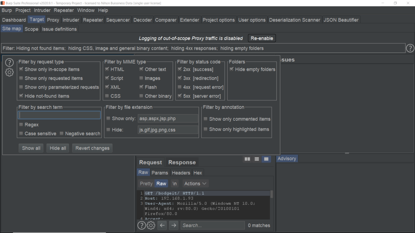Go to next search match arrow
Viewport: 415px width, 233px height.
click(174, 225)
